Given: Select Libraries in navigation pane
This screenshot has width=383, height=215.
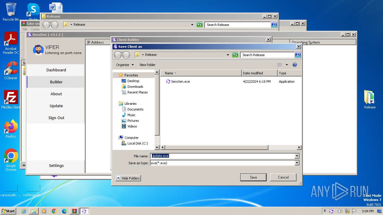Looking at the screenshot, I should point(130,104).
